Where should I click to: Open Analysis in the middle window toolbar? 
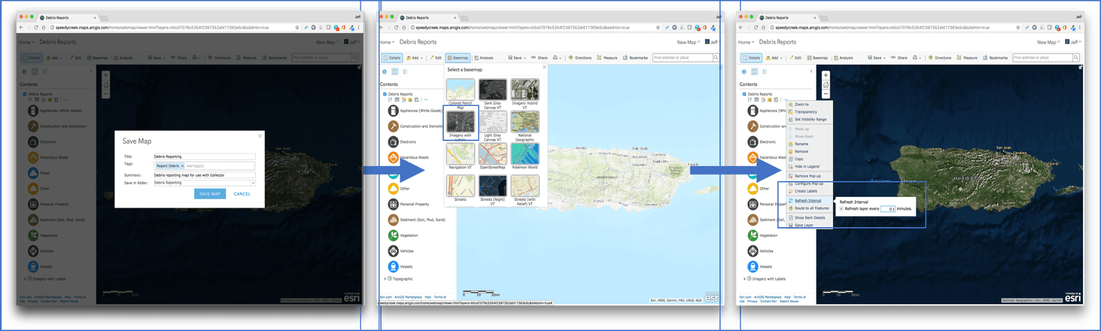point(484,58)
